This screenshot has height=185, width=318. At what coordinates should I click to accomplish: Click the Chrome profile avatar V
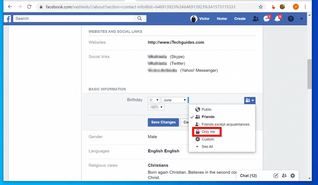(296, 7)
